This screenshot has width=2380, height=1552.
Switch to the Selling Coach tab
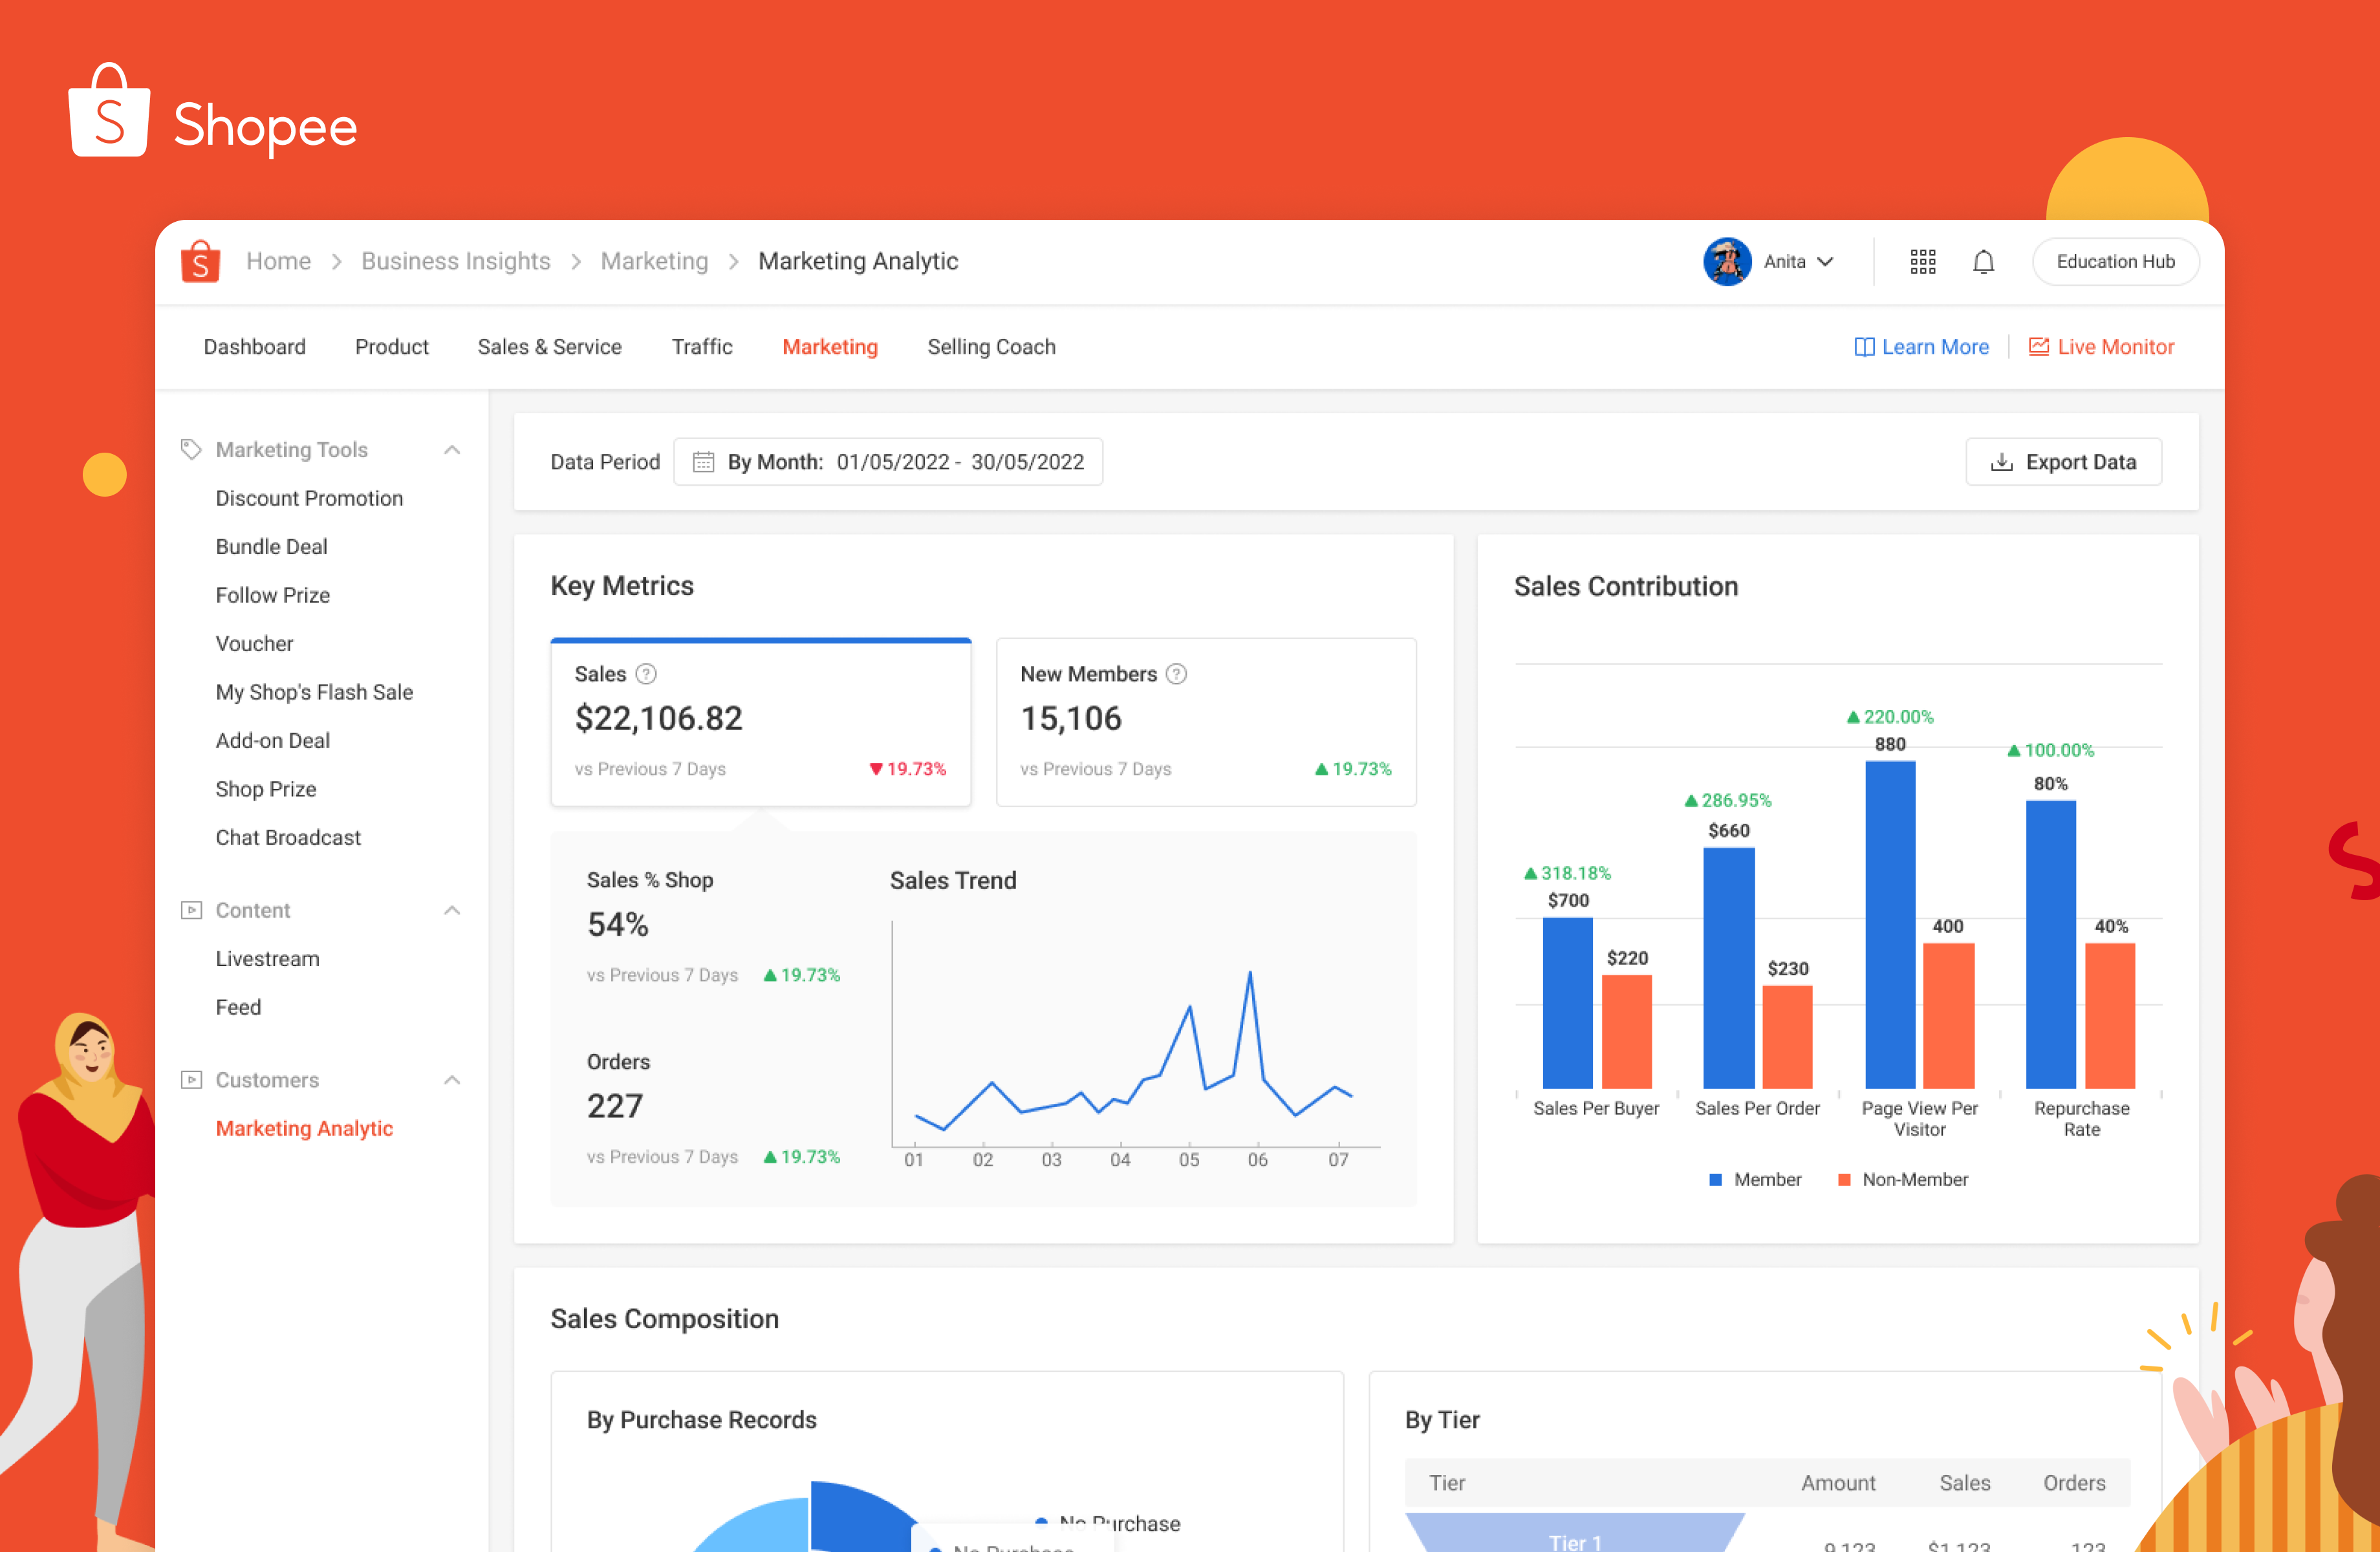(x=991, y=347)
